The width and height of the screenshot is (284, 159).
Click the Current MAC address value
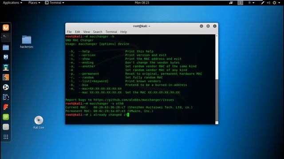pos(110,107)
